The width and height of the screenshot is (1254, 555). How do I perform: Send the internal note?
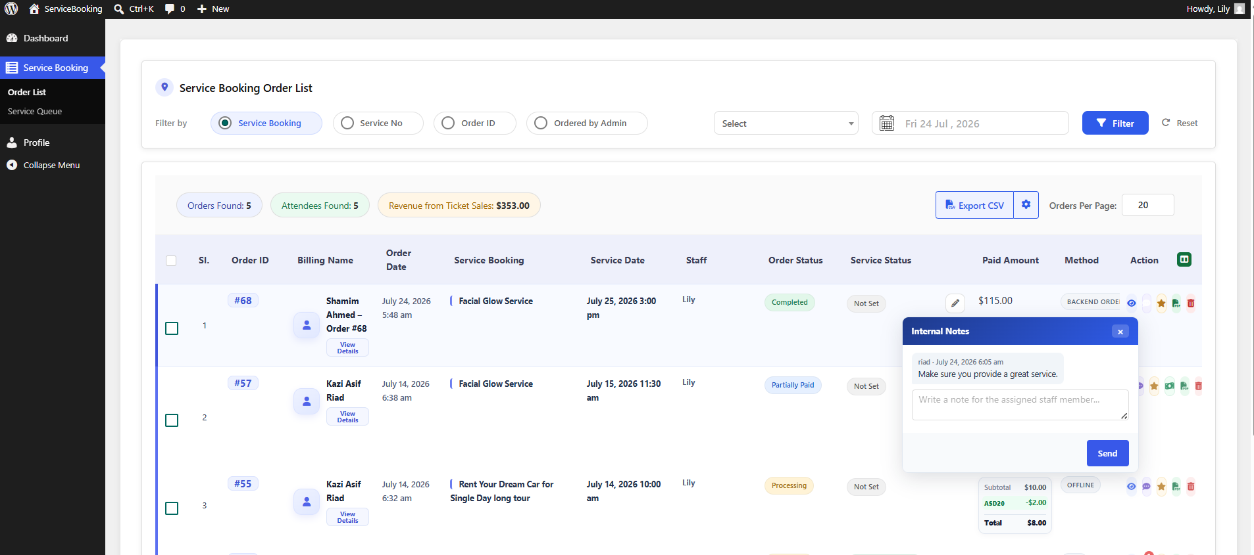tap(1107, 453)
